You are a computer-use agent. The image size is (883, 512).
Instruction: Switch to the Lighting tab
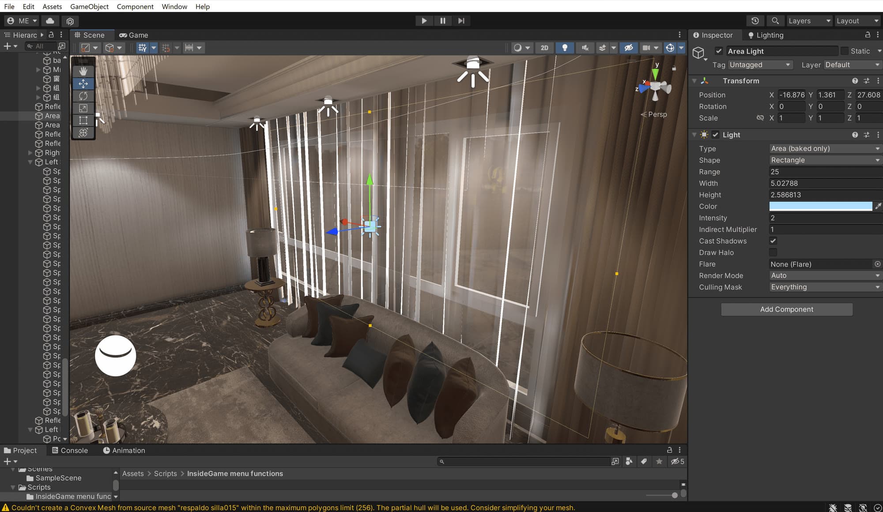(766, 35)
